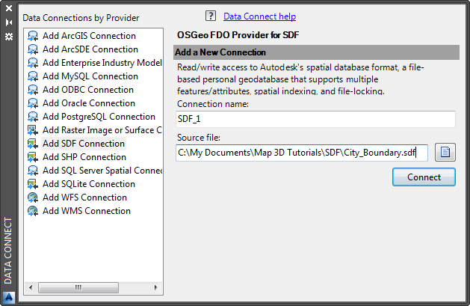Click the ArcSDE connection icon
The width and height of the screenshot is (470, 306).
[33, 49]
